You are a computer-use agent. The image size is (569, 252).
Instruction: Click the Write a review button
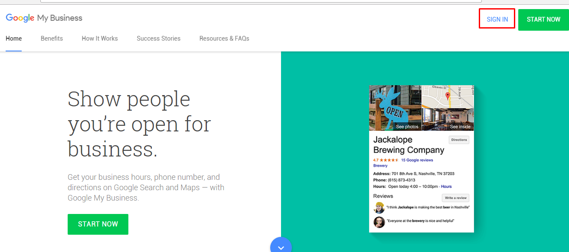click(x=455, y=198)
